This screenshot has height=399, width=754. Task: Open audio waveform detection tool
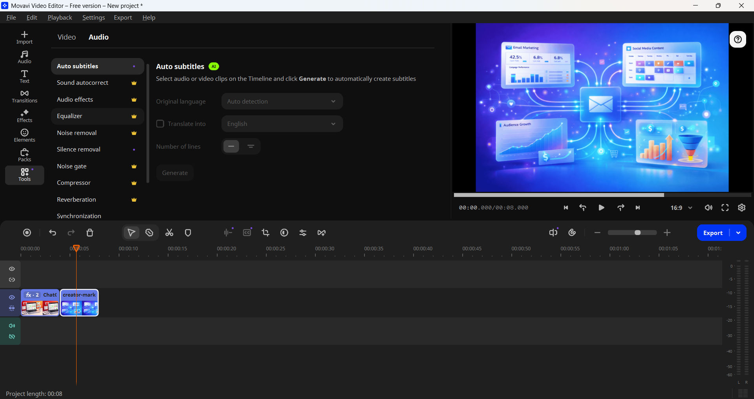coord(228,233)
